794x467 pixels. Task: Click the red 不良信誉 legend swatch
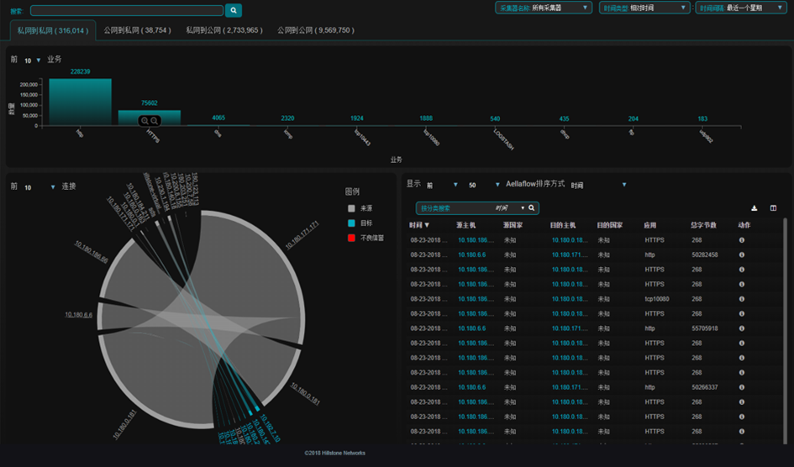click(351, 238)
